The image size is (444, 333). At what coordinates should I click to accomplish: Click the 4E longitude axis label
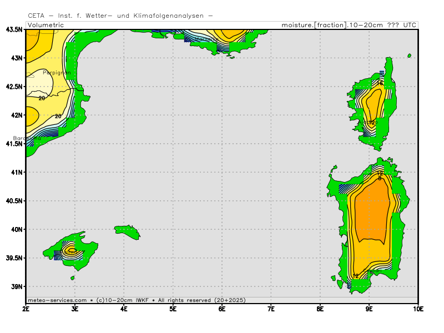tap(124, 309)
